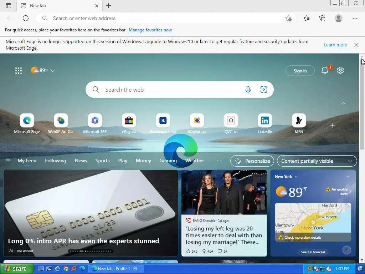Click Manage favorites now link
The image size is (365, 274).
point(150,30)
